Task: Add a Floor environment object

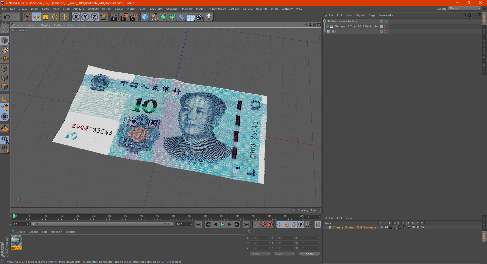Action: click(190, 17)
